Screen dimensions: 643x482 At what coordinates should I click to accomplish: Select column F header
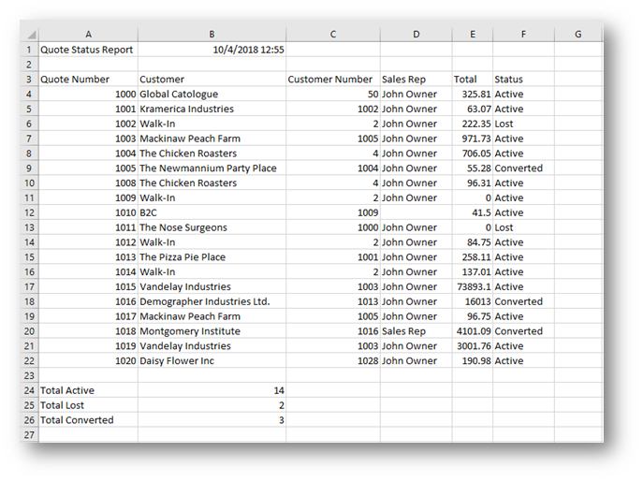point(523,35)
